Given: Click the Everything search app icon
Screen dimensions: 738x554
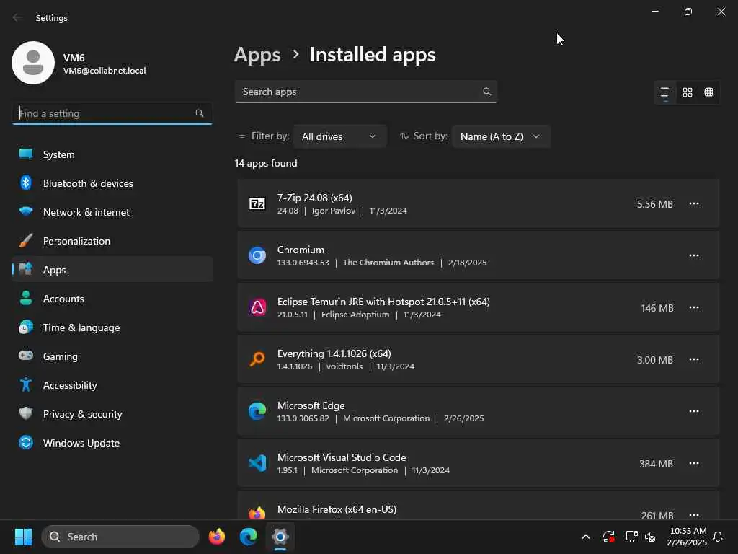Looking at the screenshot, I should (x=257, y=359).
